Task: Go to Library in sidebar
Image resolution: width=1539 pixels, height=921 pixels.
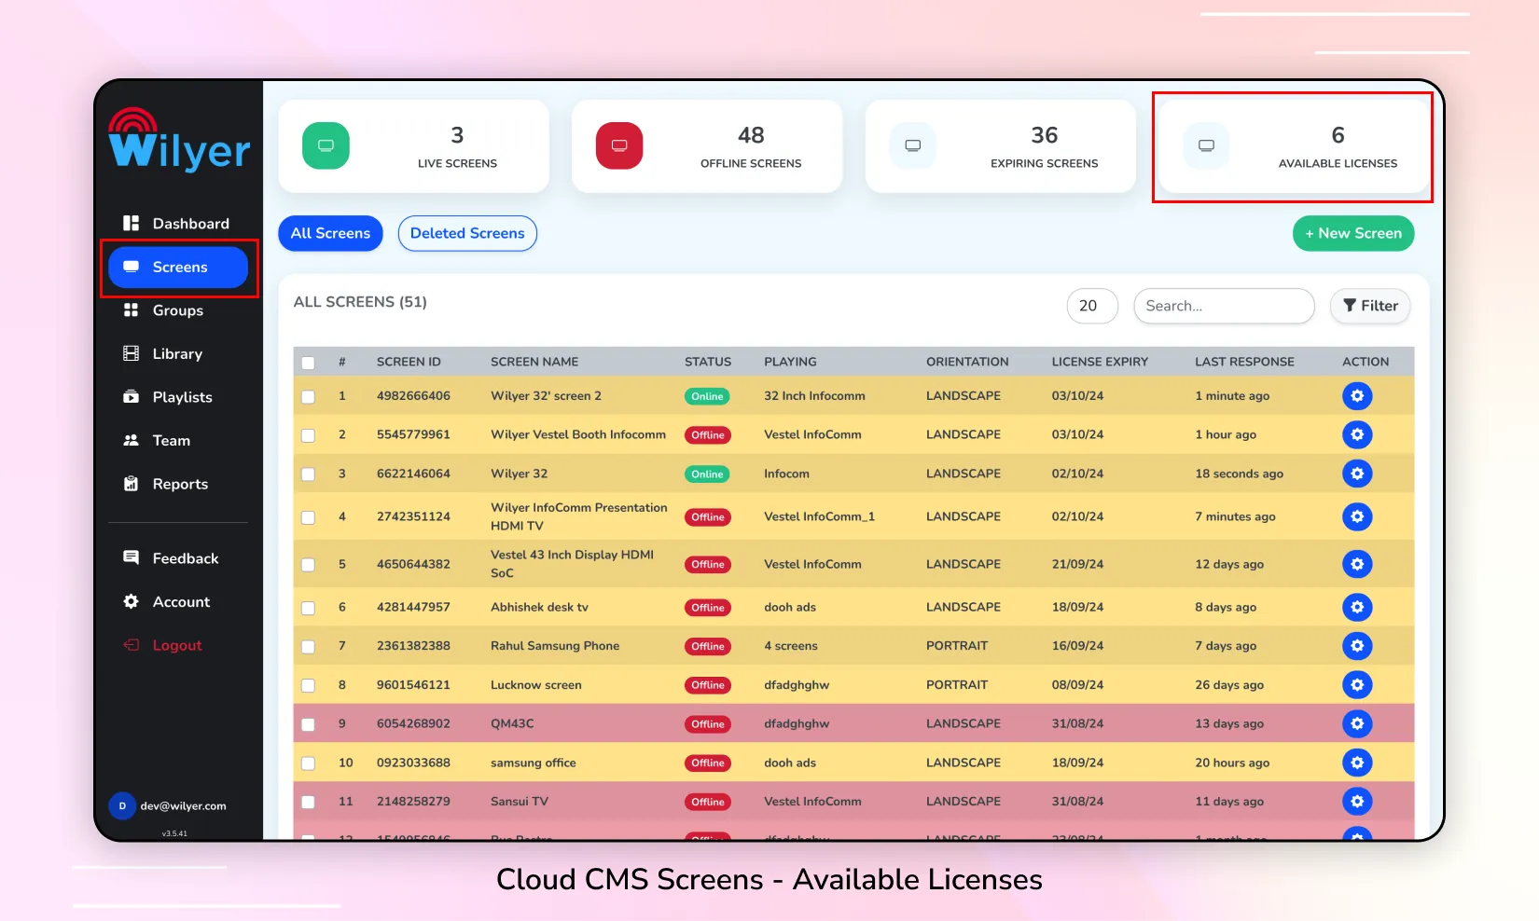Action: point(163,354)
